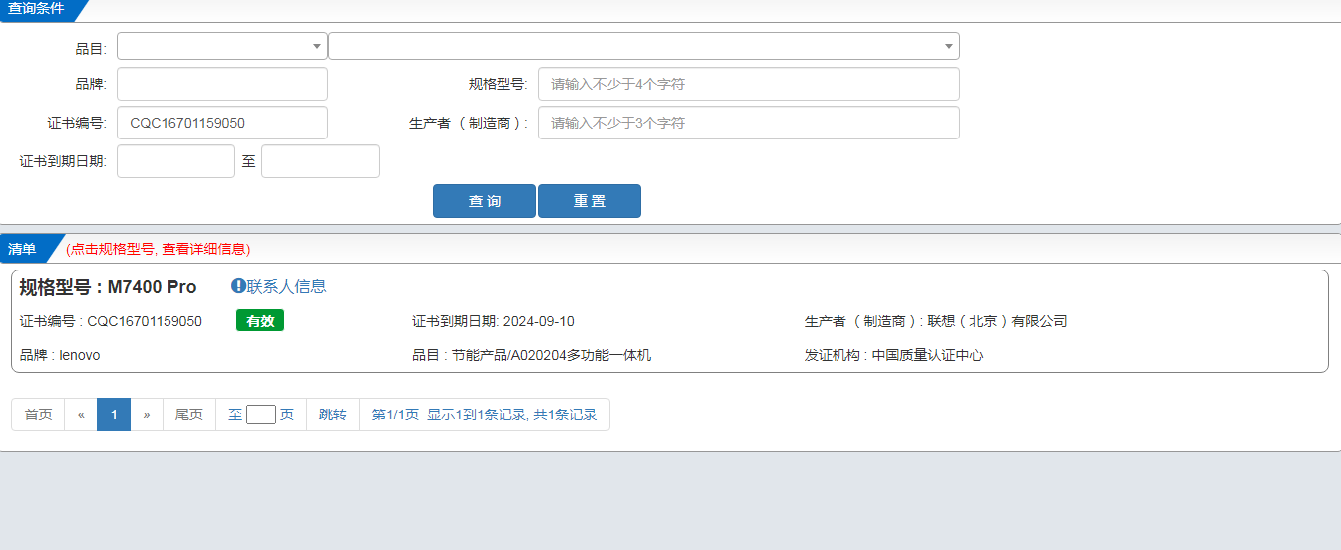This screenshot has width=1341, height=550.
Task: Expand the second wide 品目 dropdown
Action: tap(644, 46)
